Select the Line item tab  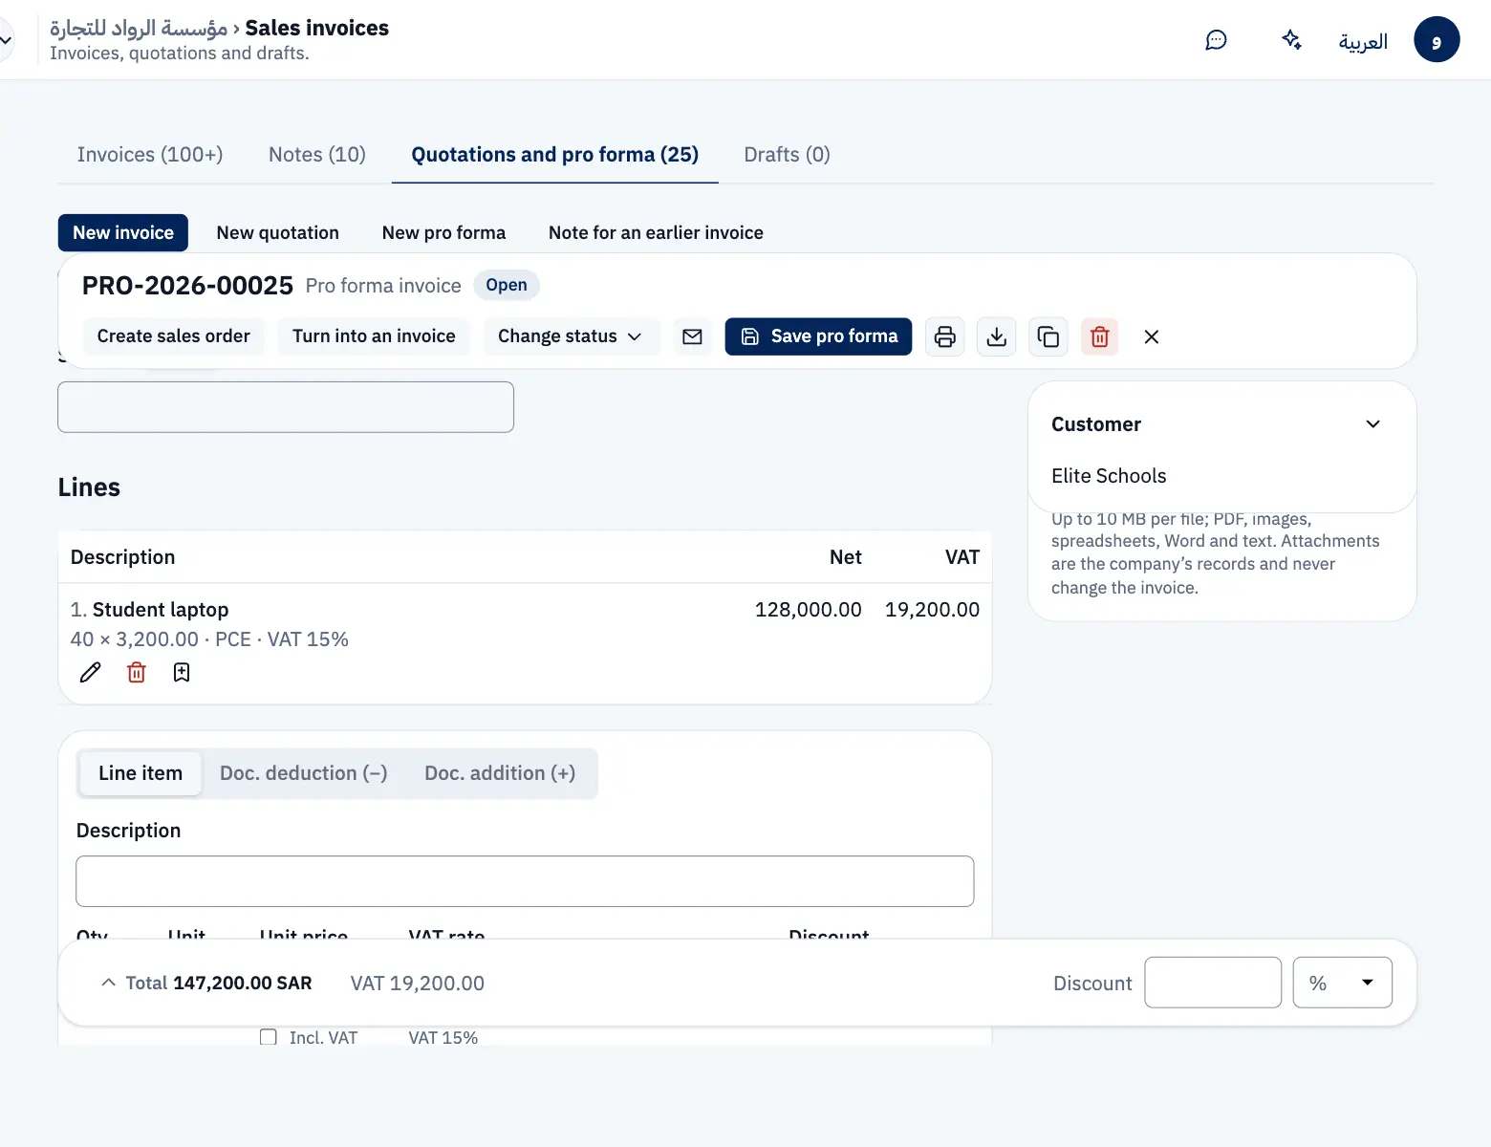click(x=140, y=773)
